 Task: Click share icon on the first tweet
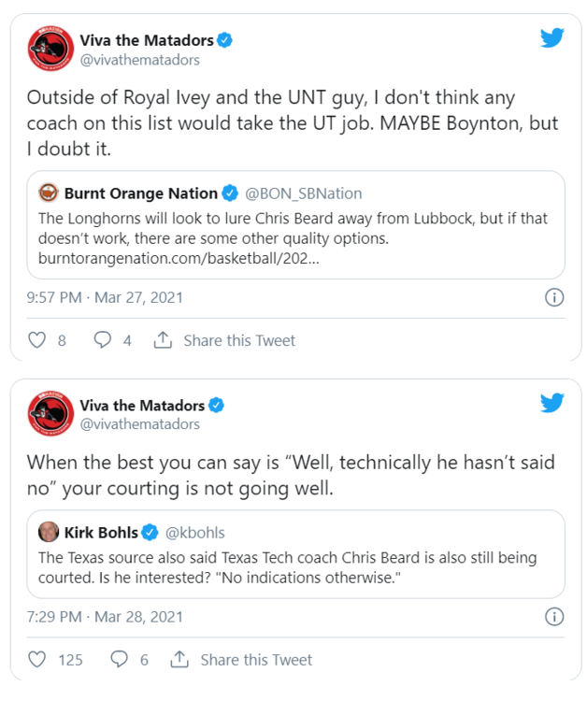pyautogui.click(x=163, y=340)
